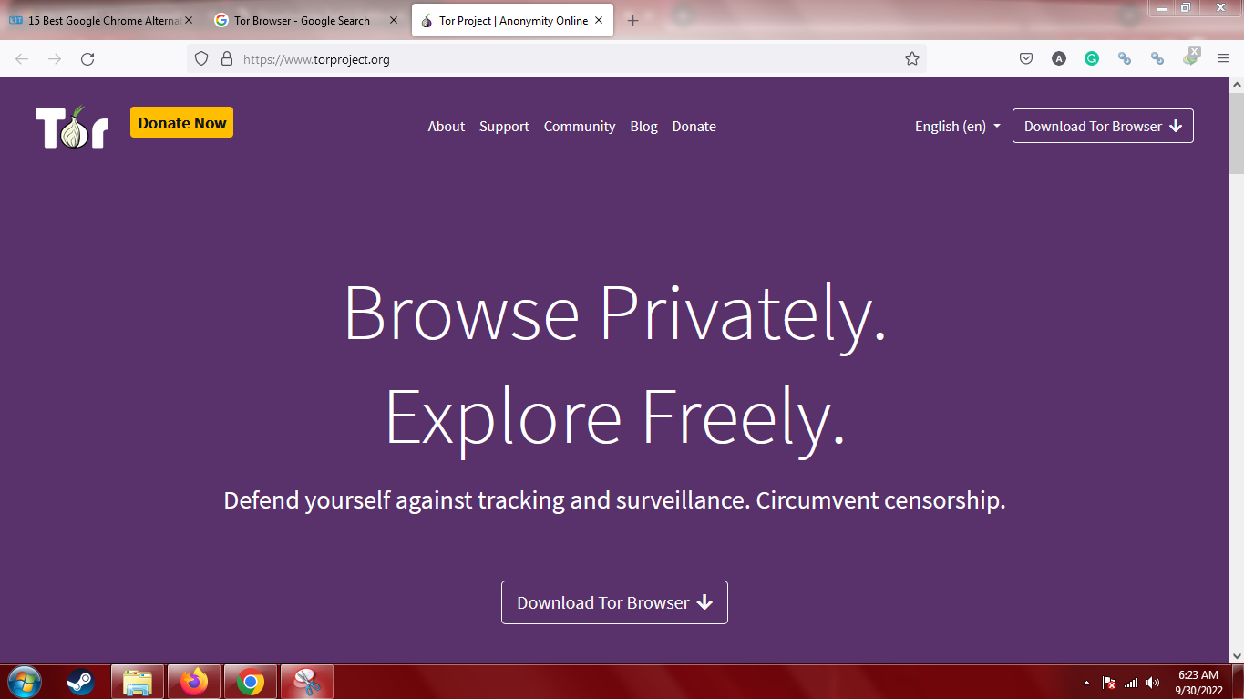Open Google Chrome from the taskbar
1244x699 pixels.
point(251,682)
